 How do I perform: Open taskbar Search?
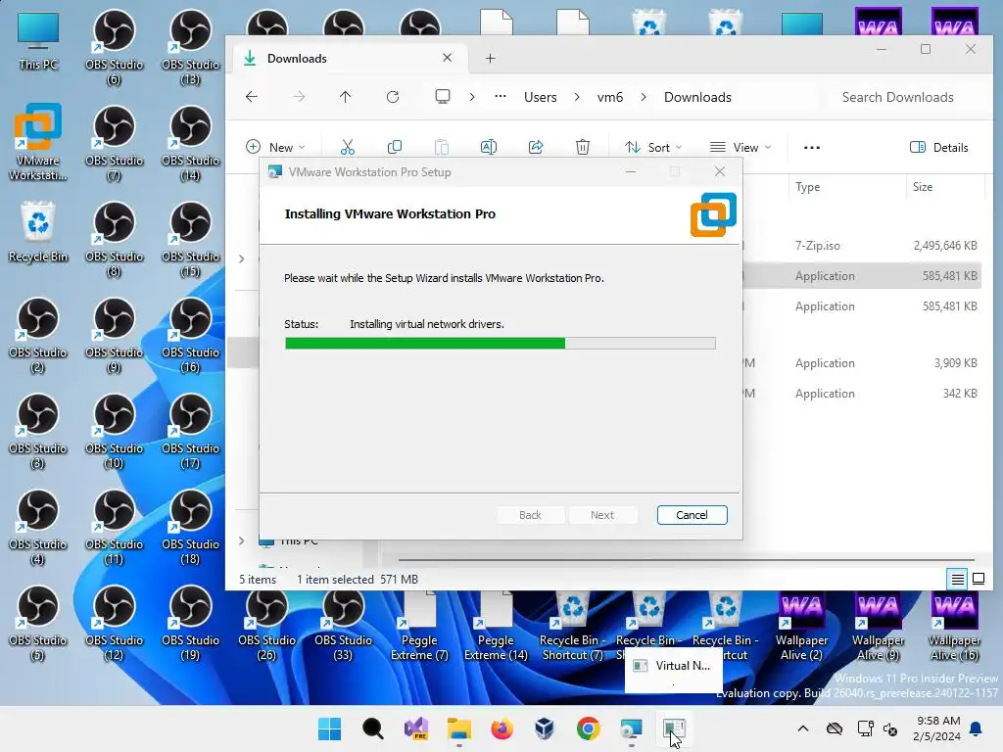(373, 728)
